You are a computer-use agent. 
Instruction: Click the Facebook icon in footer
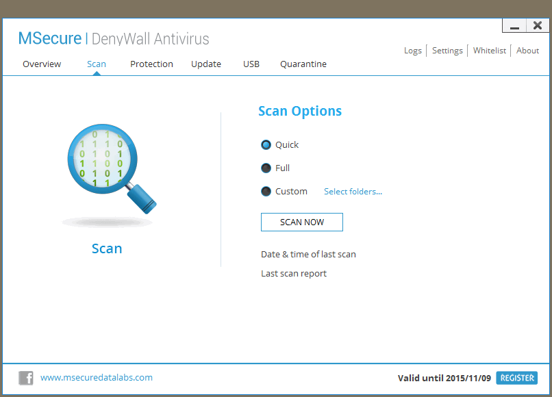[26, 378]
